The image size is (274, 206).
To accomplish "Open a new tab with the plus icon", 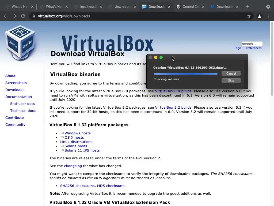I will [x=247, y=7].
